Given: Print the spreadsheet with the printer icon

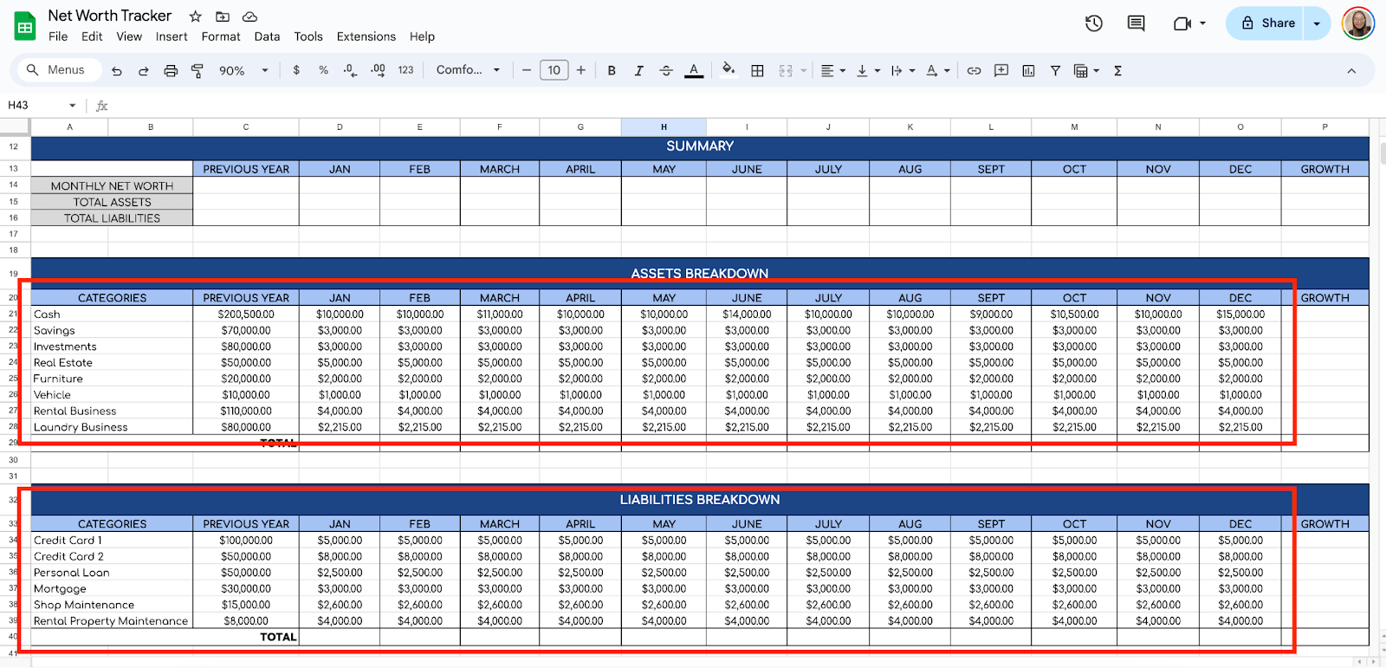Looking at the screenshot, I should click(x=171, y=71).
